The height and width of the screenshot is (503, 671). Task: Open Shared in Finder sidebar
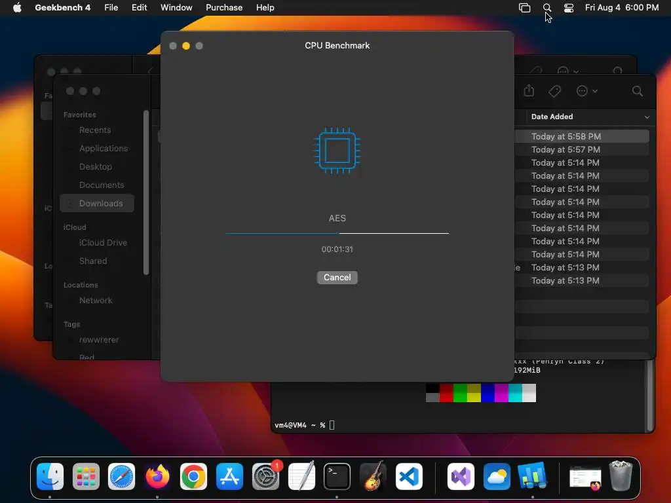click(93, 261)
